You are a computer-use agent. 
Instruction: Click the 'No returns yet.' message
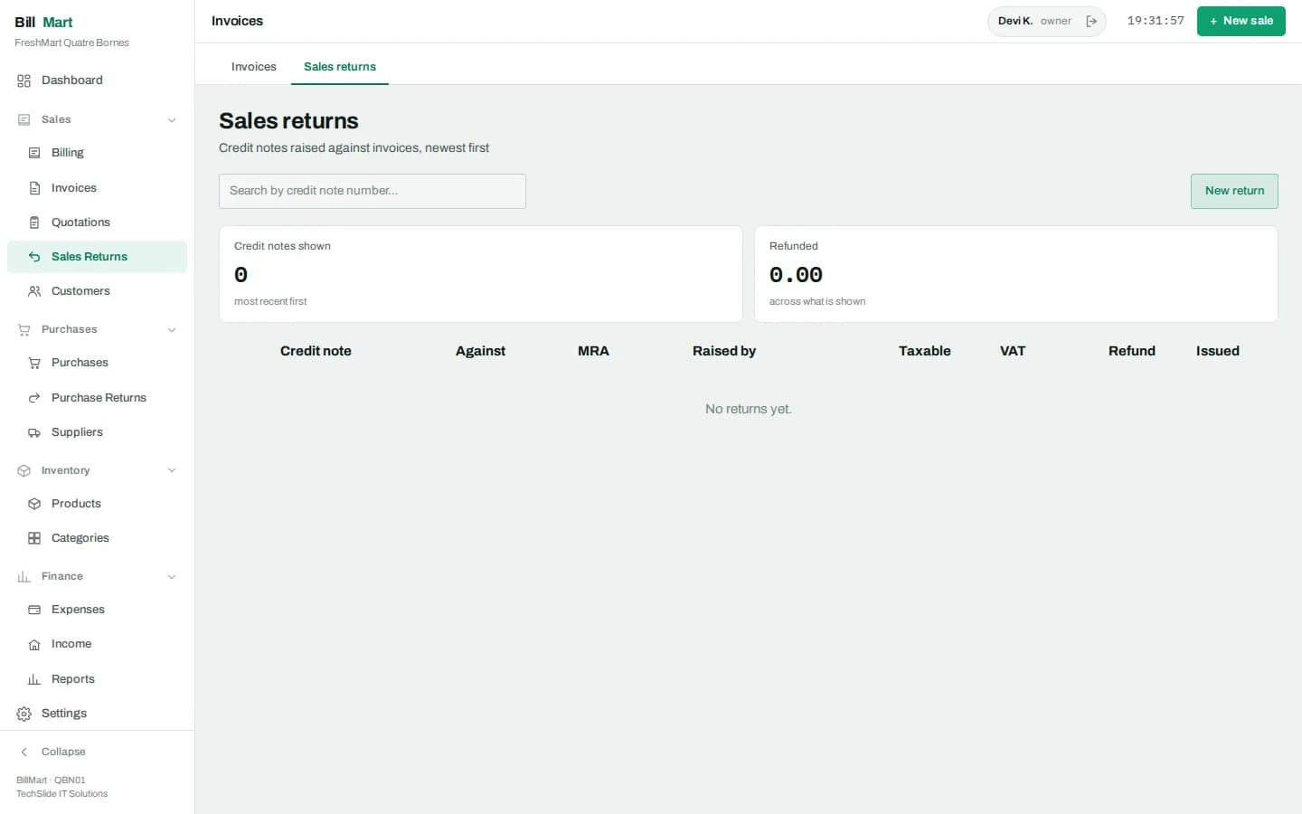(x=749, y=409)
